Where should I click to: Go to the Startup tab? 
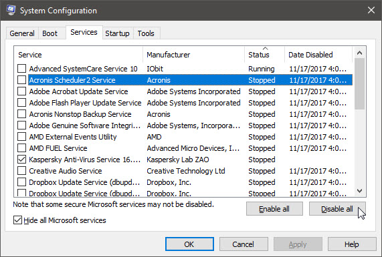point(117,33)
